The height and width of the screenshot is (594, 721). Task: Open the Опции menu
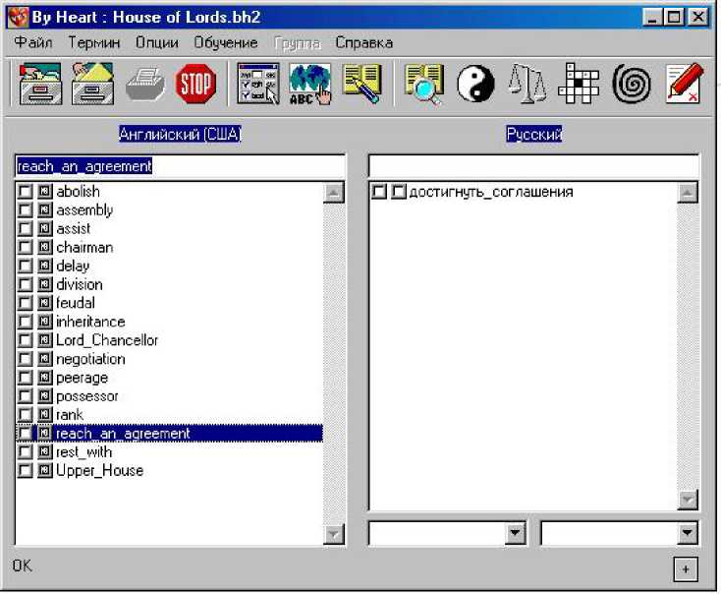coord(157,43)
